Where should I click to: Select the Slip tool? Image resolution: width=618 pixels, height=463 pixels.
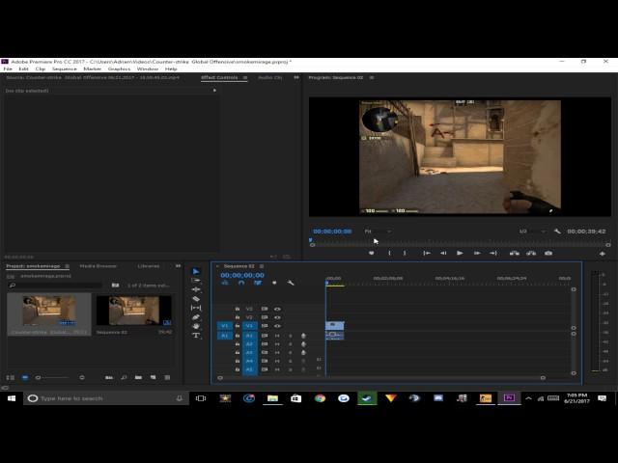[x=196, y=308]
